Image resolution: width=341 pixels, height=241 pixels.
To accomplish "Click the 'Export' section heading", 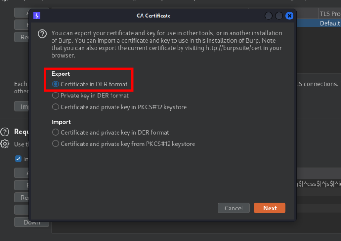I will pyautogui.click(x=61, y=74).
